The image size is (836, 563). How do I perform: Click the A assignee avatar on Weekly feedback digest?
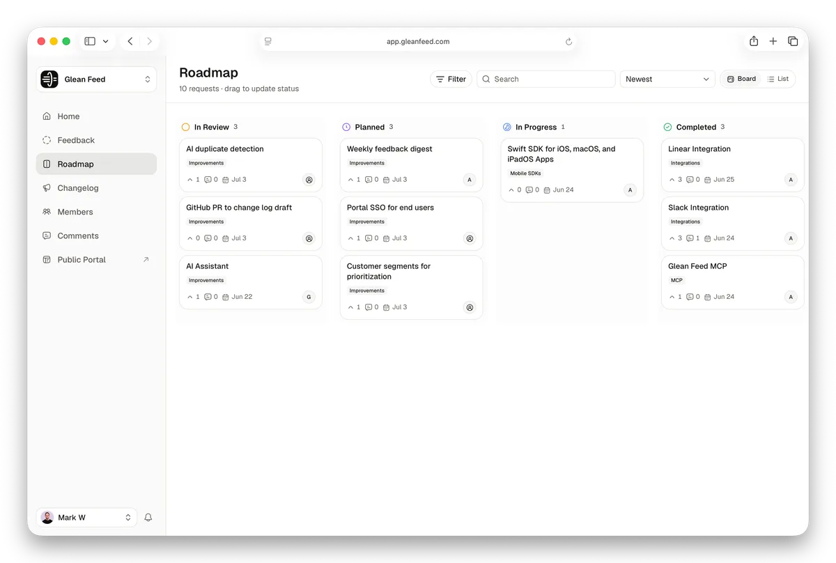[470, 180]
